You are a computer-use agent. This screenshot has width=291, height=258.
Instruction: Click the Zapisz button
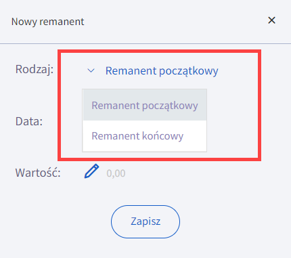click(145, 221)
